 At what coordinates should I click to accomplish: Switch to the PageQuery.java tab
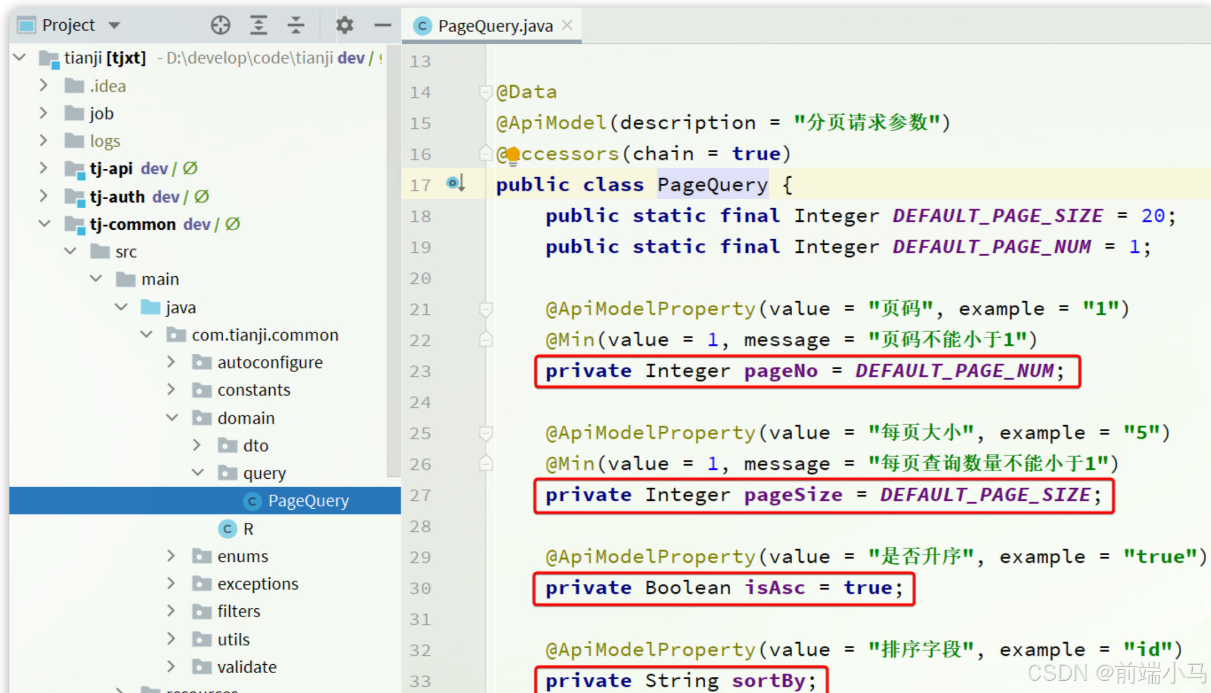point(495,25)
